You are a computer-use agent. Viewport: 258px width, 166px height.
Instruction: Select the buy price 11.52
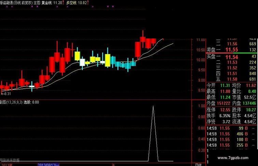pos(232,68)
